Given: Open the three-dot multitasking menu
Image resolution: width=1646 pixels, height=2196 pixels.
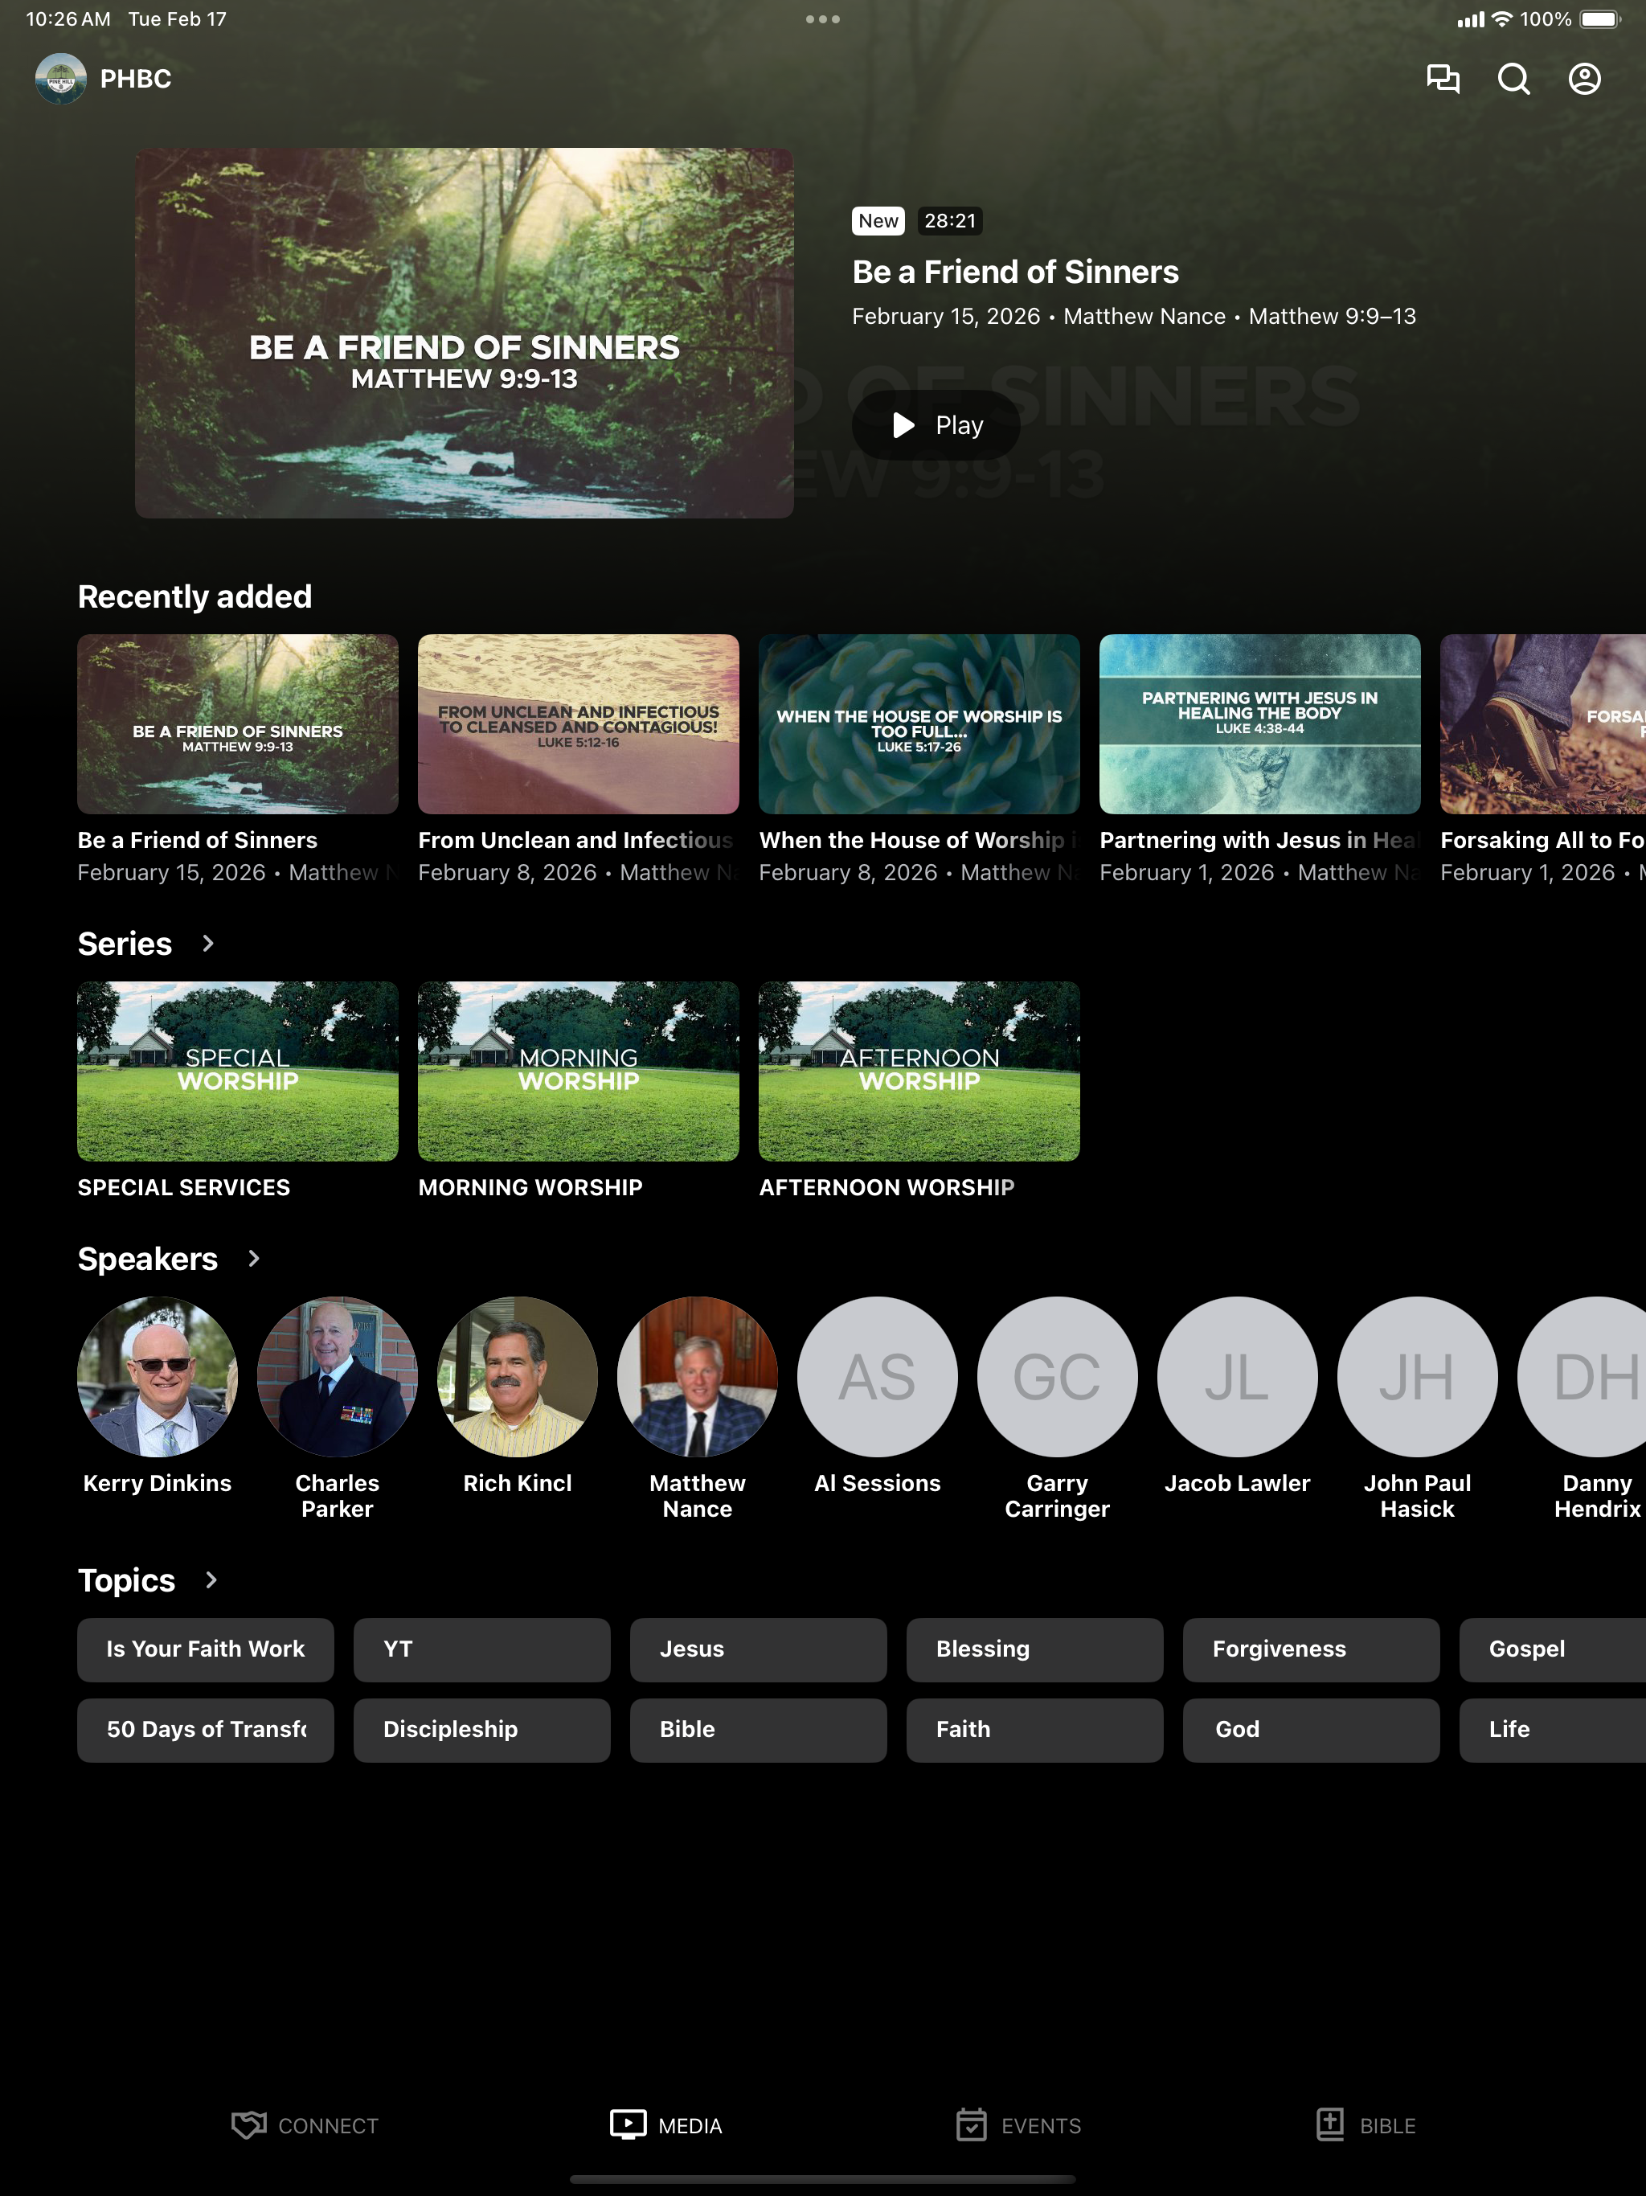Looking at the screenshot, I should coord(823,18).
